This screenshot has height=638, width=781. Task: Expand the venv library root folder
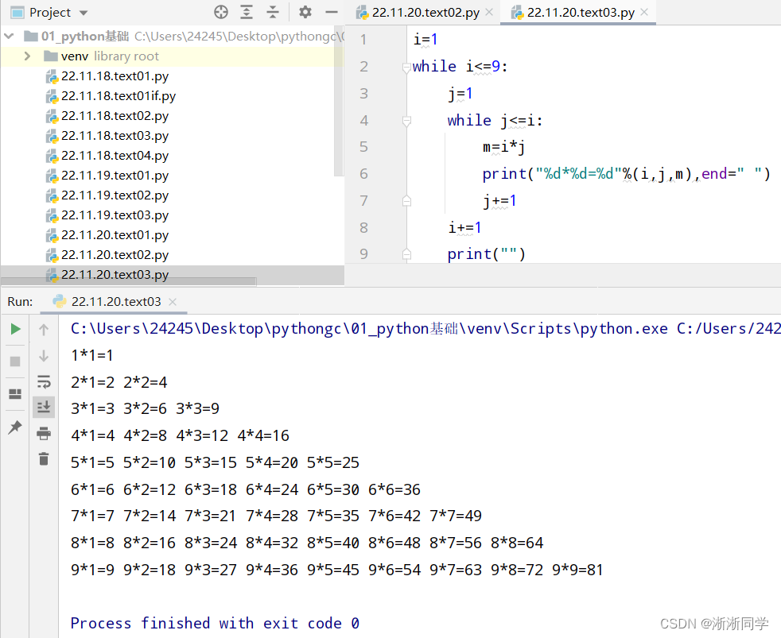click(x=27, y=56)
